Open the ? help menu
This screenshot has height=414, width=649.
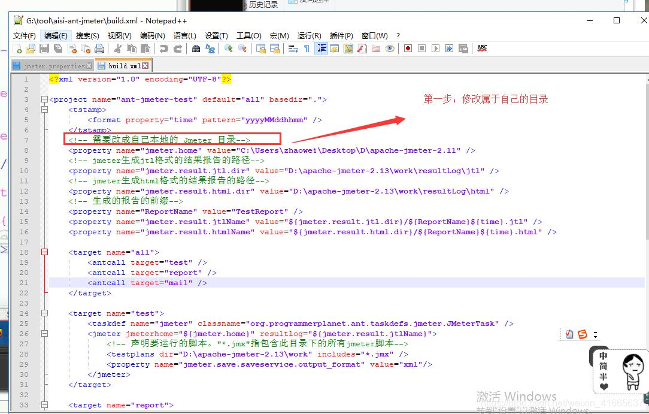click(x=398, y=35)
